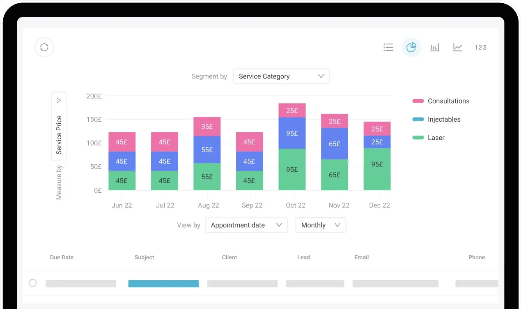
Task: Select the list view icon
Action: coord(388,47)
